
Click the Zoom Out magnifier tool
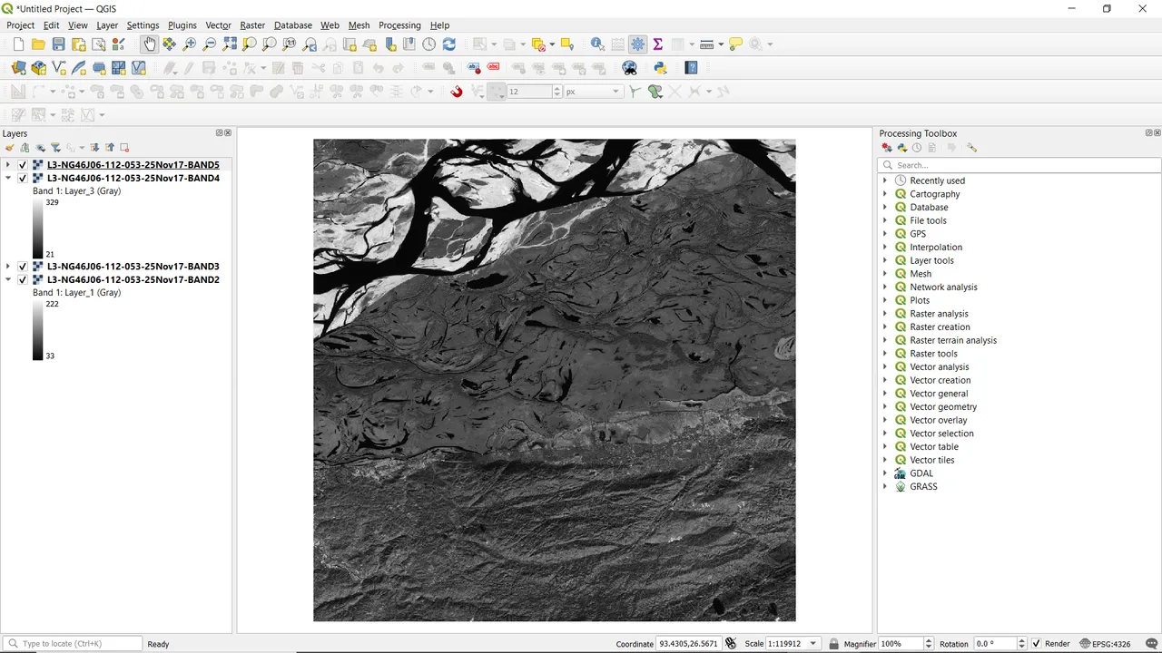click(x=210, y=44)
